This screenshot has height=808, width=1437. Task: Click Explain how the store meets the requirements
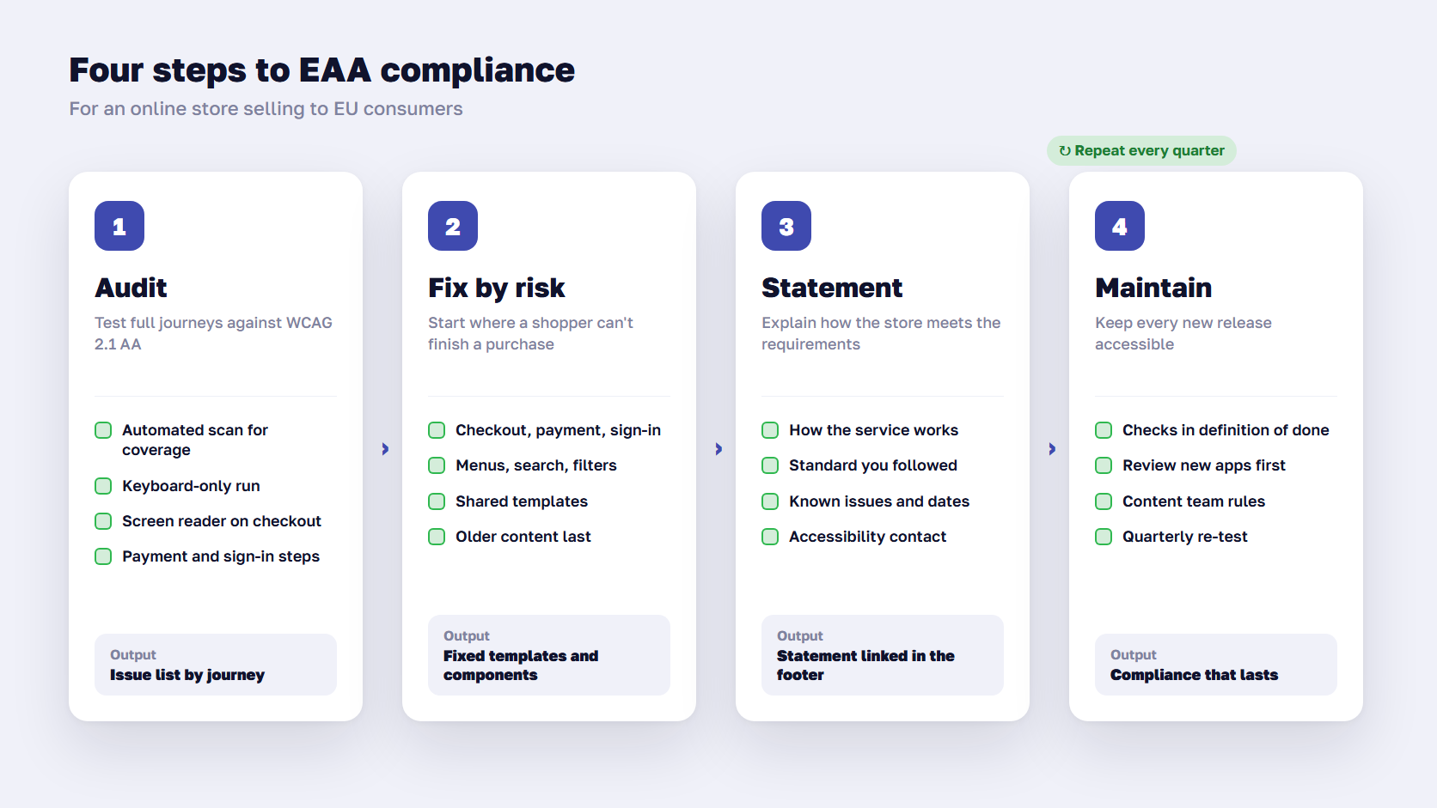(x=881, y=333)
